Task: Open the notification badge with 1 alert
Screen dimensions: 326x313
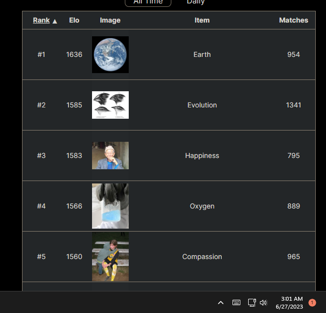Action: tap(312, 303)
